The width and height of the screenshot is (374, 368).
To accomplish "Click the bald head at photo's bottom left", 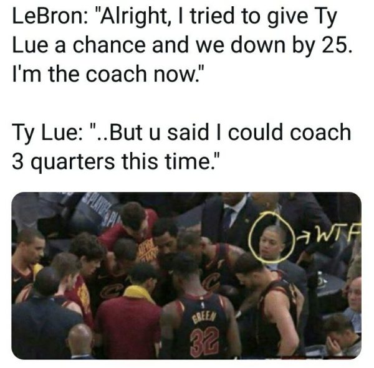I will 79,341.
